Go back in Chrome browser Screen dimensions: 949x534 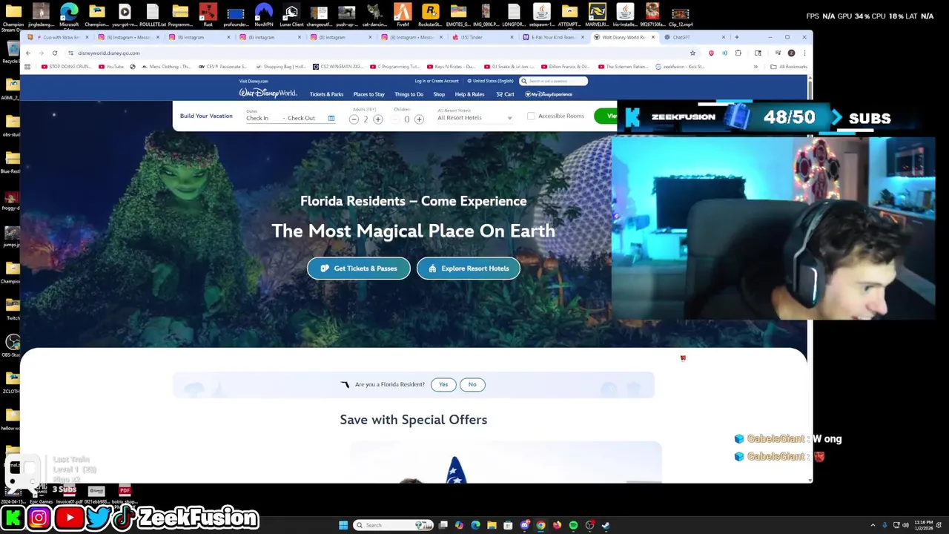point(27,53)
